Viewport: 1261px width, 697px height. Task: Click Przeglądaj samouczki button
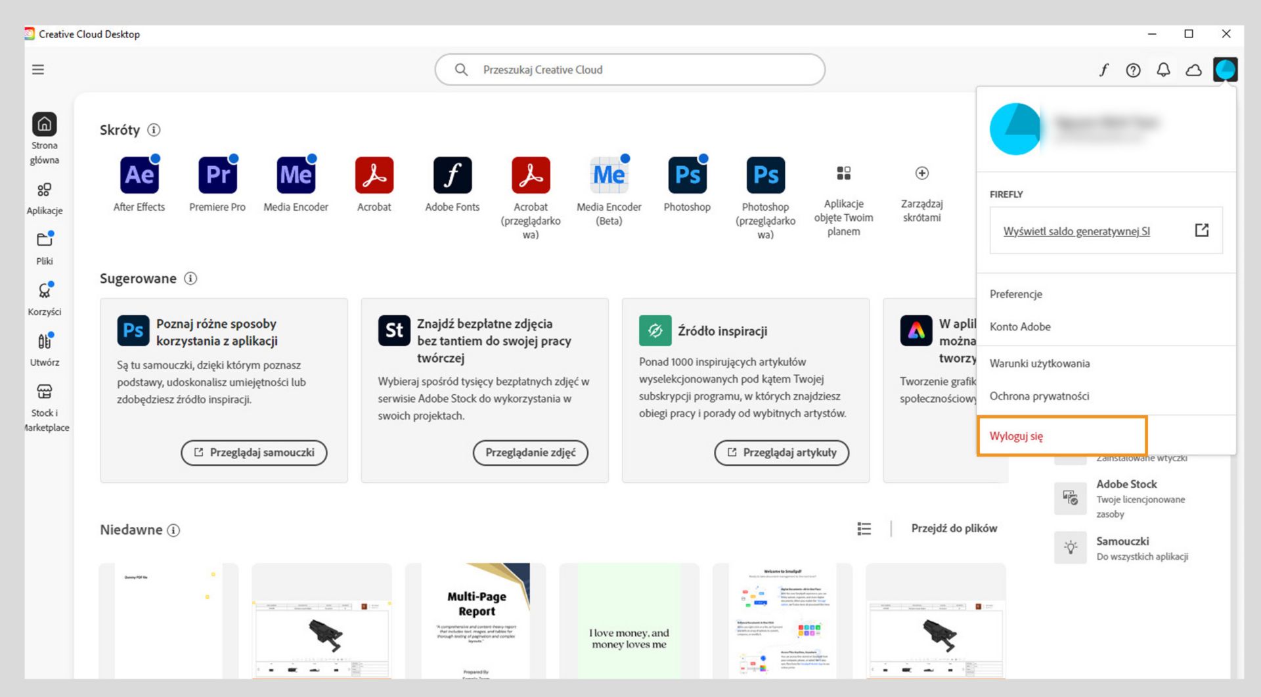[x=254, y=453]
